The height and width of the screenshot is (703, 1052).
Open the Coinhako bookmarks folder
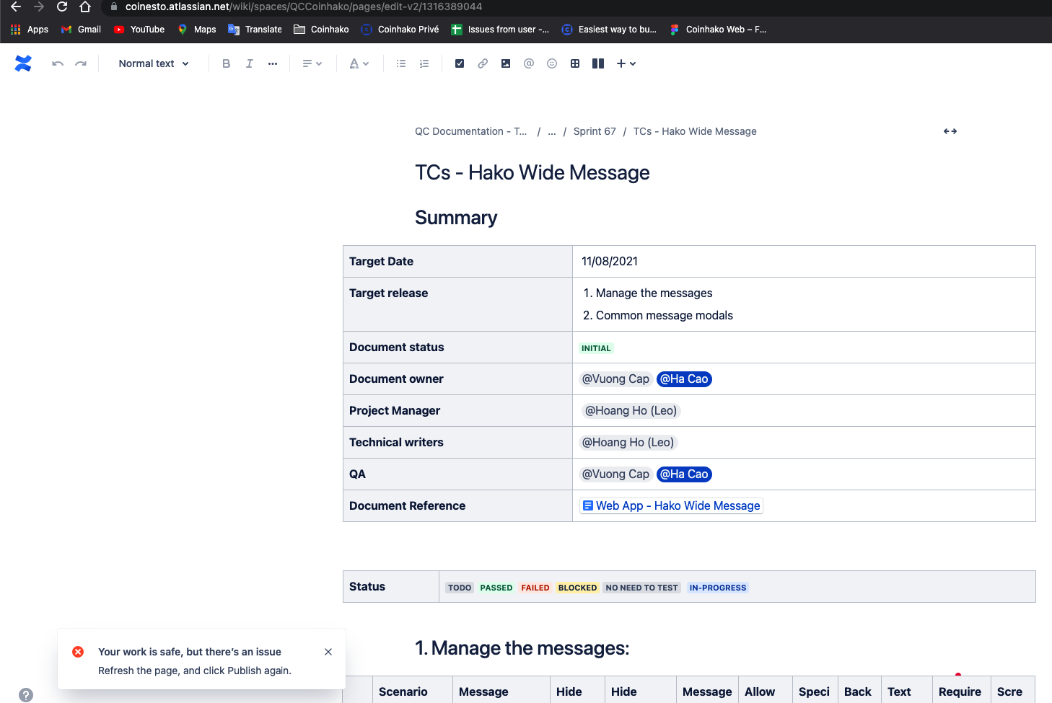[x=321, y=30]
